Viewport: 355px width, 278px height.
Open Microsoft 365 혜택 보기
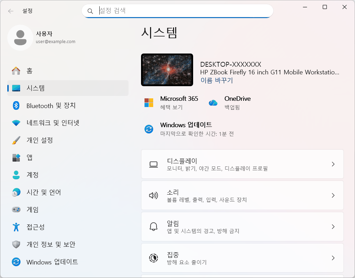(171, 103)
